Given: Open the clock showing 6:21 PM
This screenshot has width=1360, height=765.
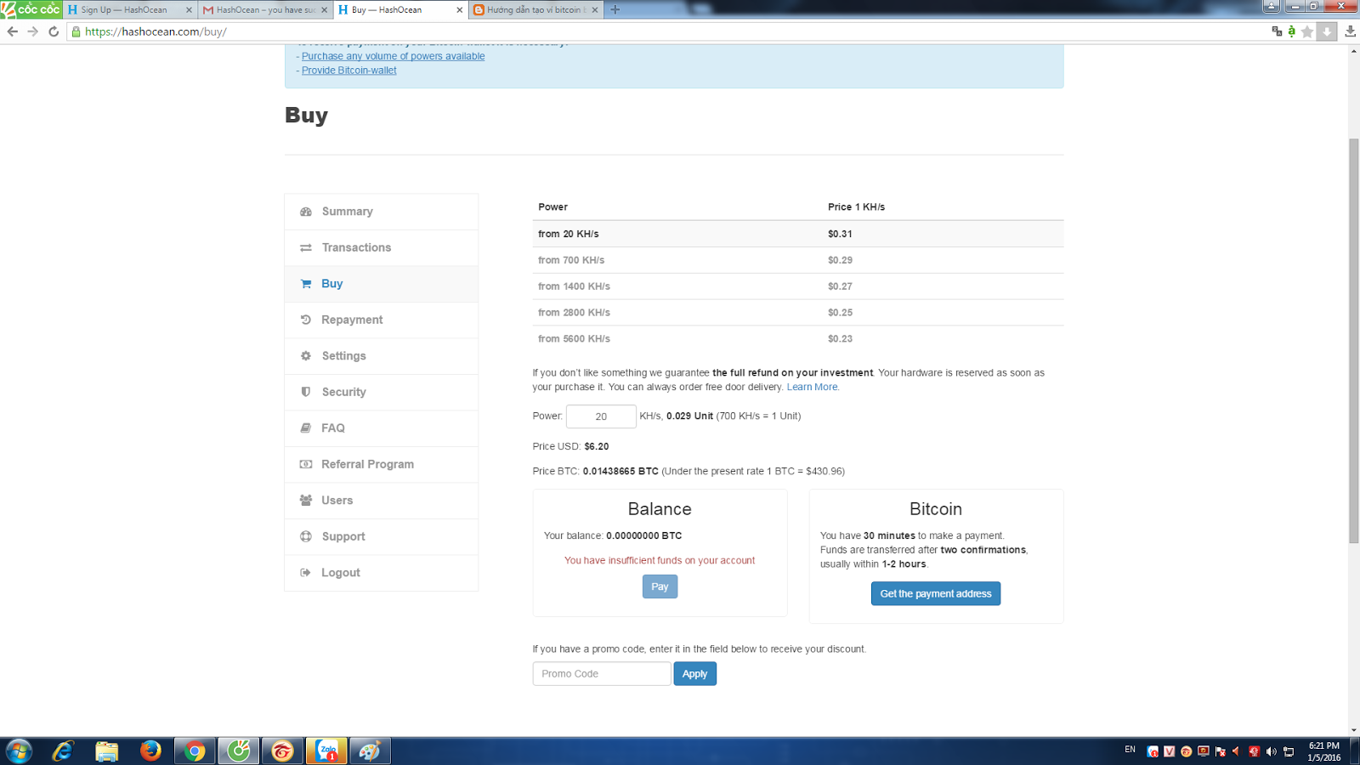Looking at the screenshot, I should click(1324, 751).
